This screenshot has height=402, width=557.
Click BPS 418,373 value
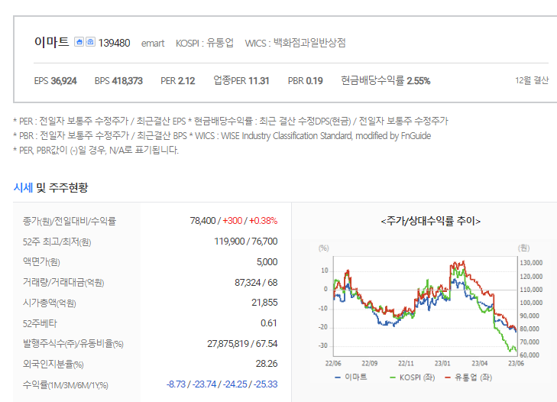pyautogui.click(x=118, y=81)
